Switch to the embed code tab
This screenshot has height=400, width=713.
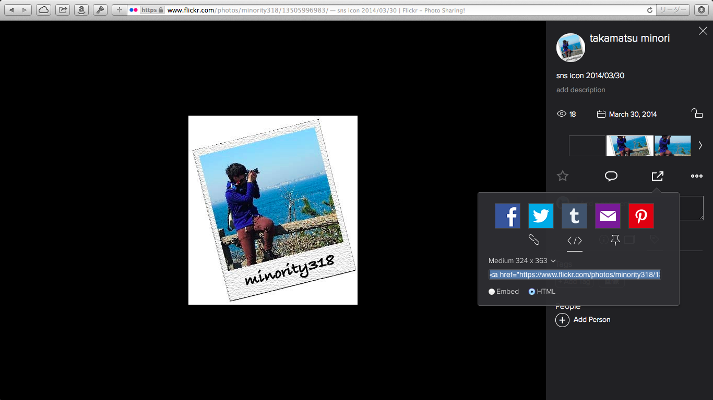574,240
